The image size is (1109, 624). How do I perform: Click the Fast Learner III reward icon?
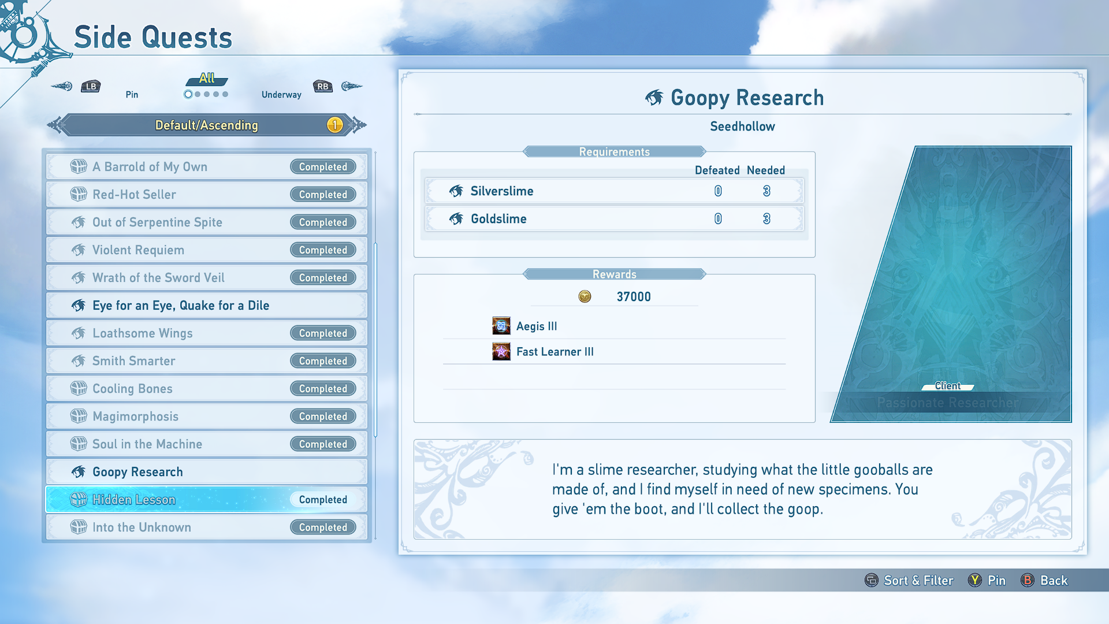[x=501, y=351]
